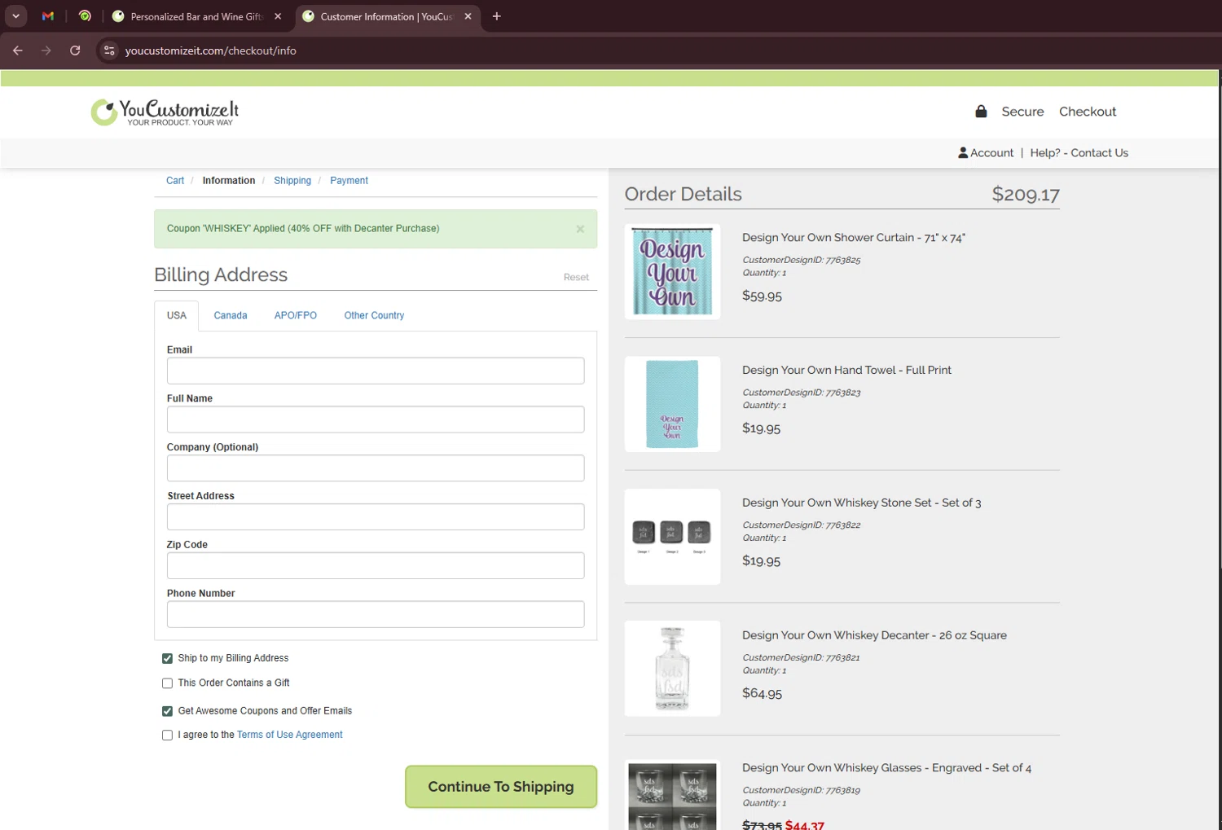Click the Whiskey Glasses product thumbnail
This screenshot has height=830, width=1222.
tap(672, 795)
